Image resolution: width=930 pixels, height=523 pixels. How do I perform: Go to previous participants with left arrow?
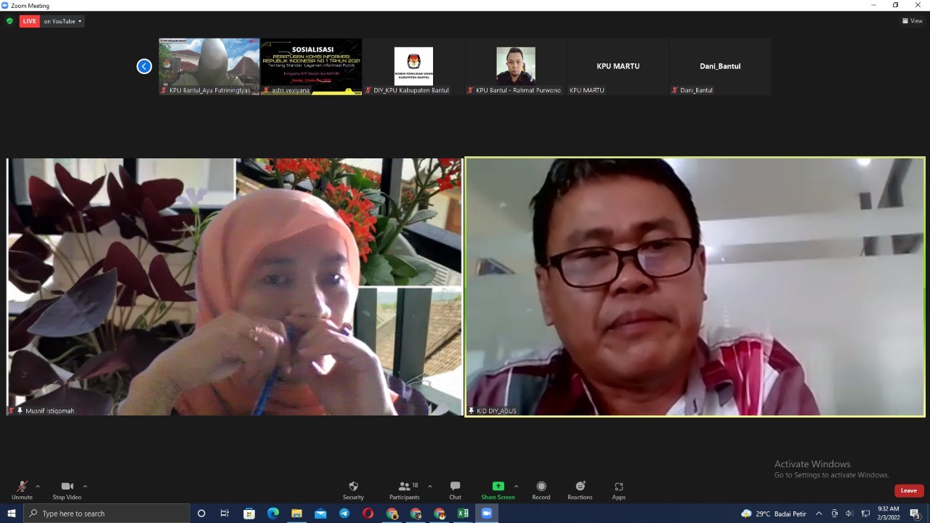144,66
